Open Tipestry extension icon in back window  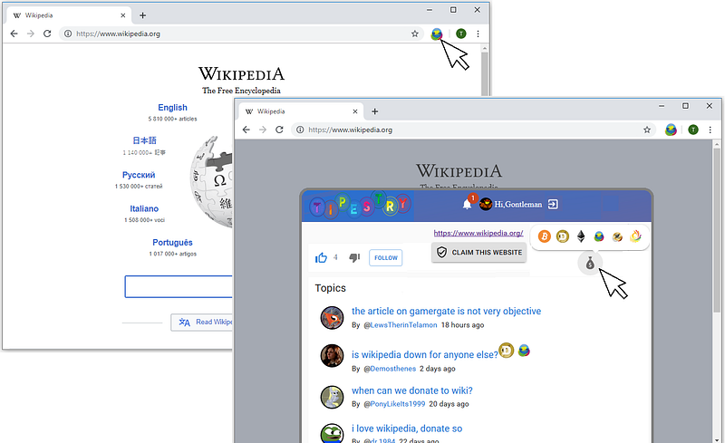437,34
